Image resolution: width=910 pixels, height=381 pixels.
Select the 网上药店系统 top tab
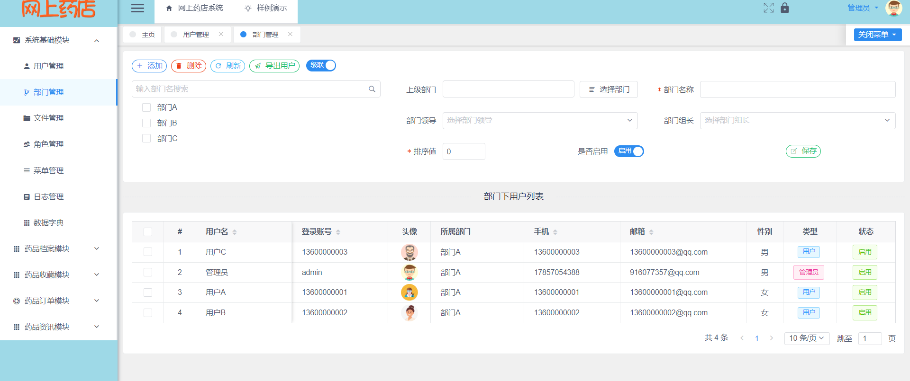tap(195, 8)
